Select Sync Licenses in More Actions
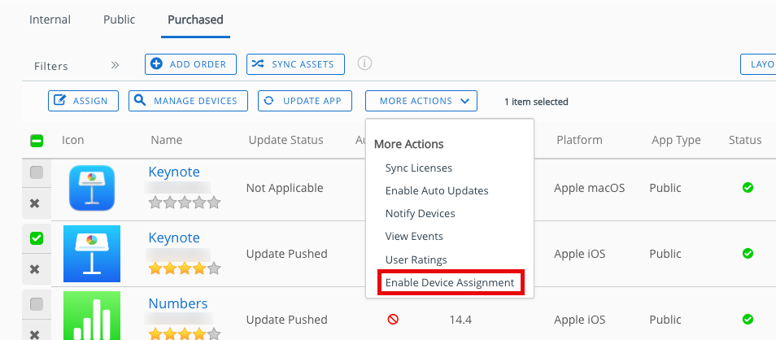This screenshot has height=340, width=776. coord(418,168)
